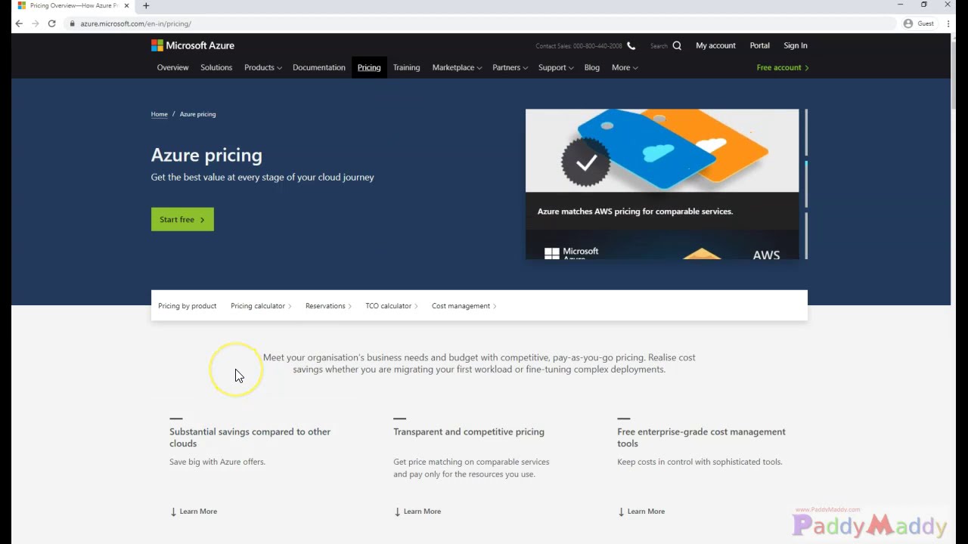Click the Start free button
Viewport: 968px width, 544px height.
182,219
